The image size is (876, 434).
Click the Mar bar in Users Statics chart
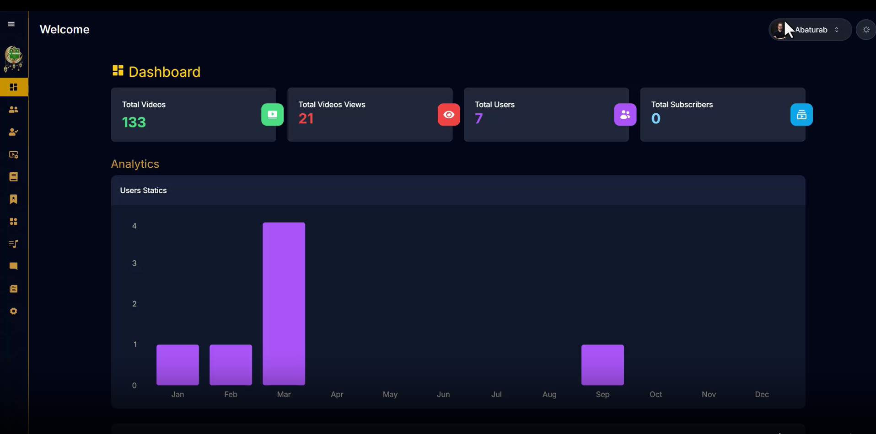[x=284, y=304]
